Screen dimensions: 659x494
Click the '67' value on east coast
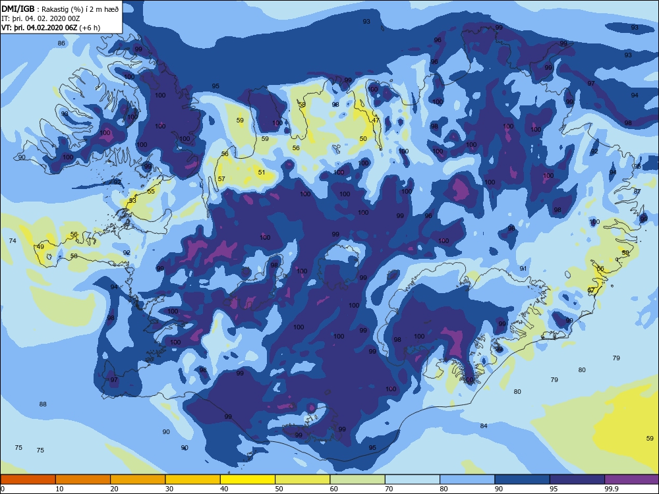coord(591,290)
